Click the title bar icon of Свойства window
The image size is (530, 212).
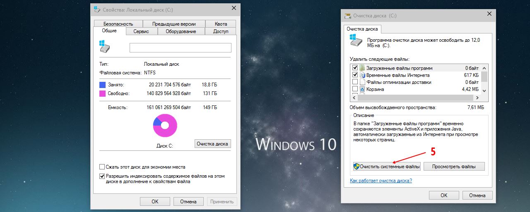click(x=96, y=8)
